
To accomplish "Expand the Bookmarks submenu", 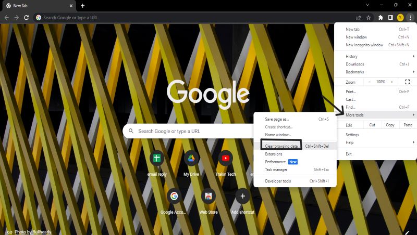I will [x=375, y=72].
